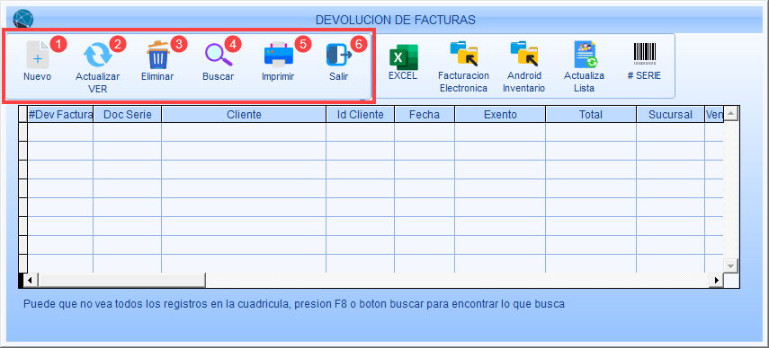Click the horizontal scroll right arrow
This screenshot has width=769, height=348.
click(x=717, y=281)
